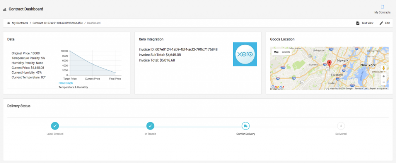The image size is (396, 163).
Task: Open Contract ID breadcrumb link
Action: coord(58,23)
